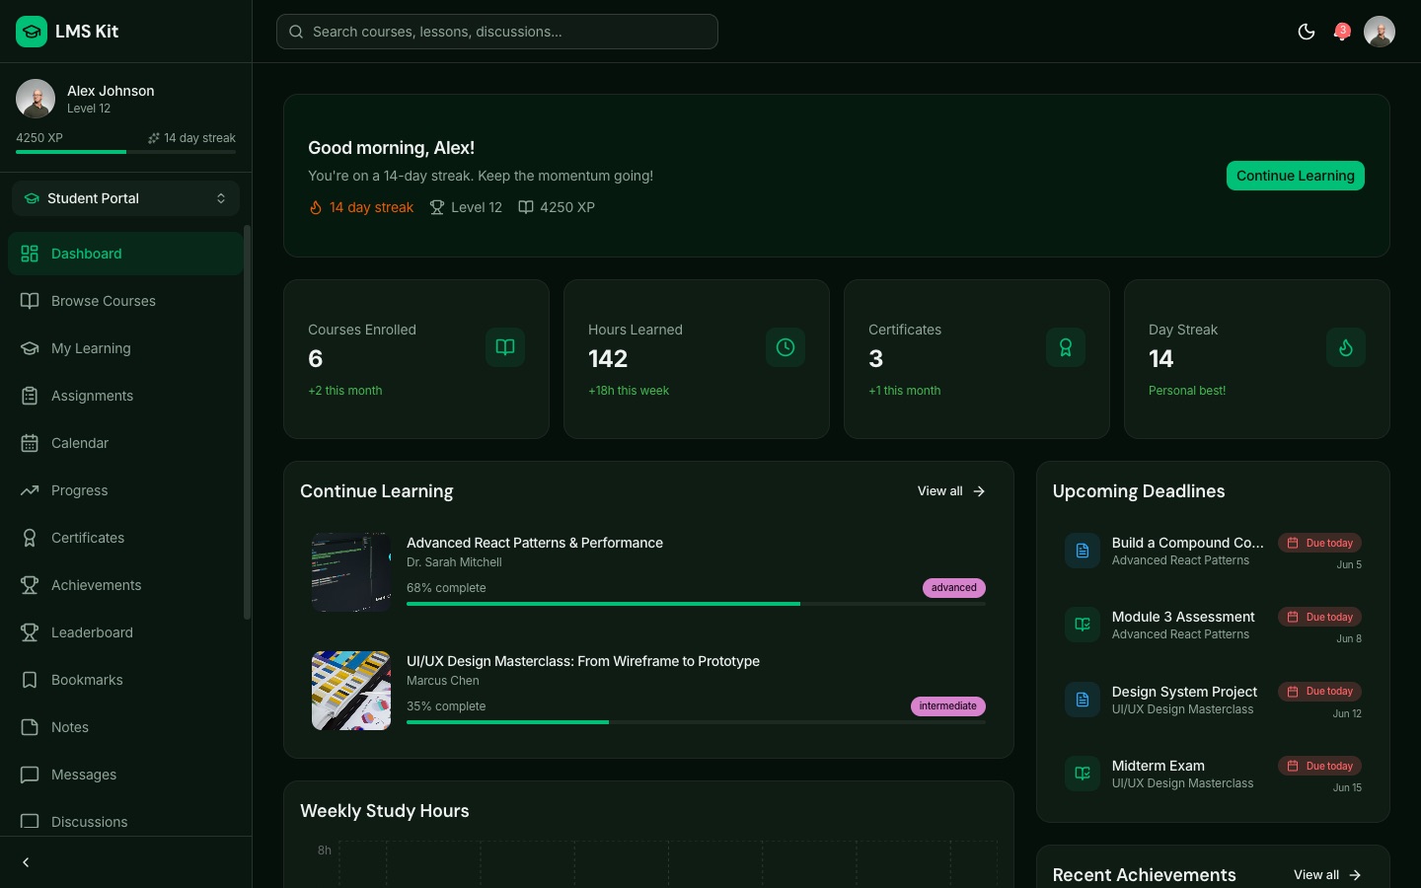
Task: Click the Continue Learning button
Action: point(1296,176)
